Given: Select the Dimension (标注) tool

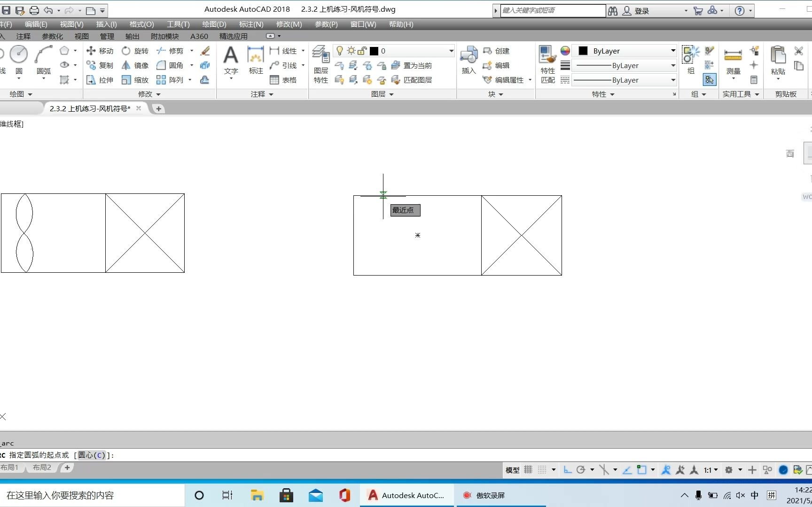Looking at the screenshot, I should 256,60.
